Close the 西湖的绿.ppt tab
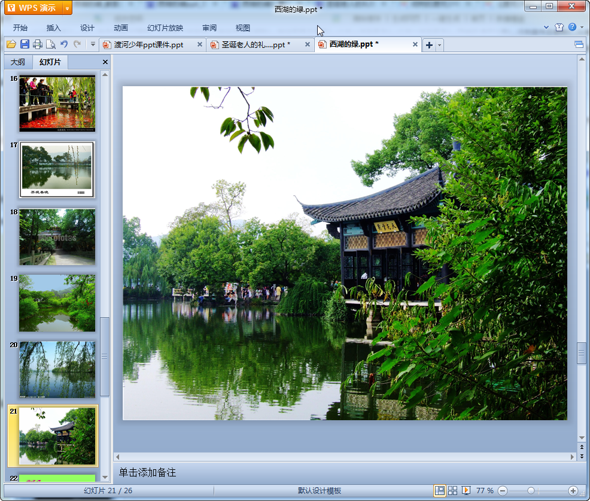The height and width of the screenshot is (501, 590). pyautogui.click(x=415, y=44)
